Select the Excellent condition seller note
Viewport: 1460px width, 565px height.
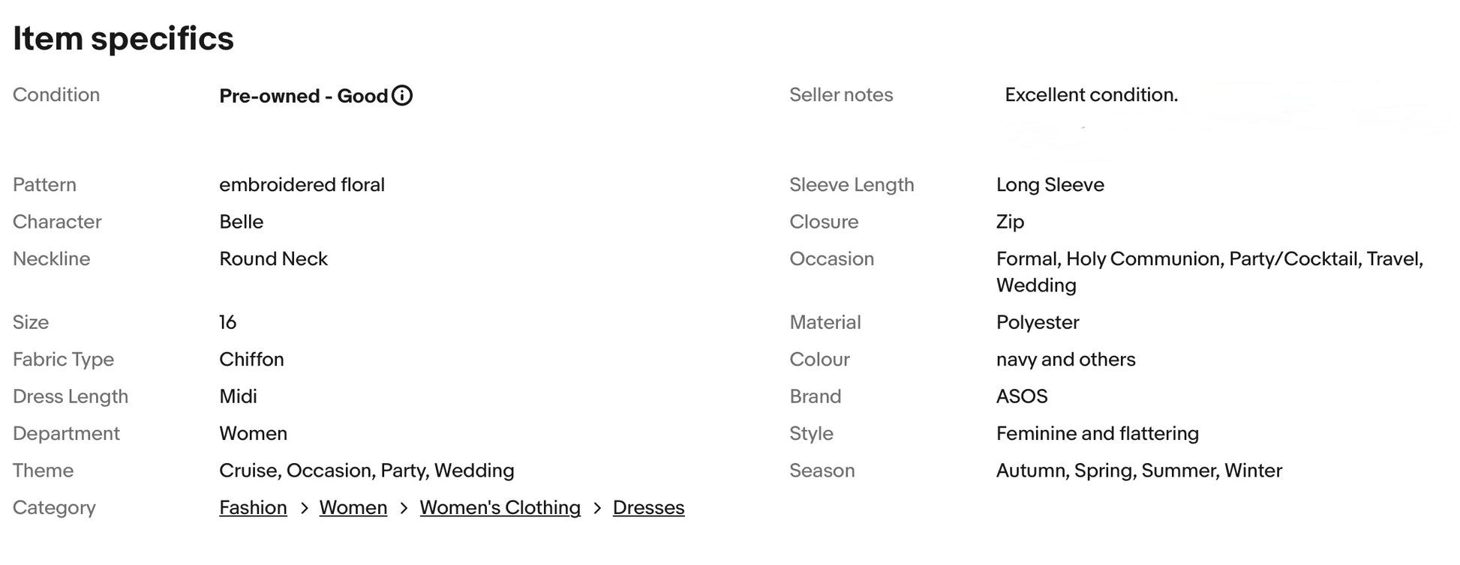(1091, 95)
